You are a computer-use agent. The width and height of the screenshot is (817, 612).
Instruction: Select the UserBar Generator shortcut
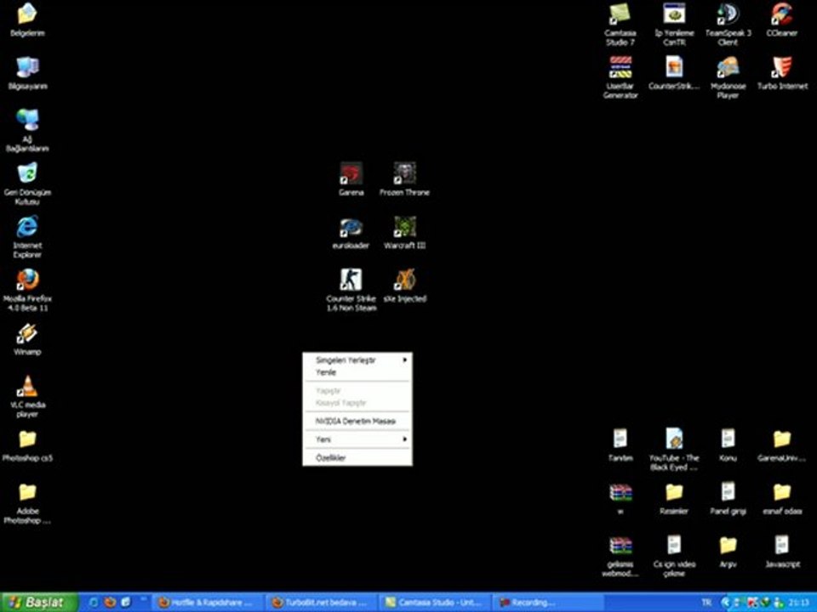(x=620, y=77)
